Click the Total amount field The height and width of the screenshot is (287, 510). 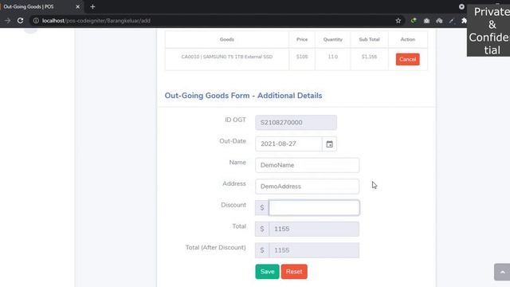[314, 229]
